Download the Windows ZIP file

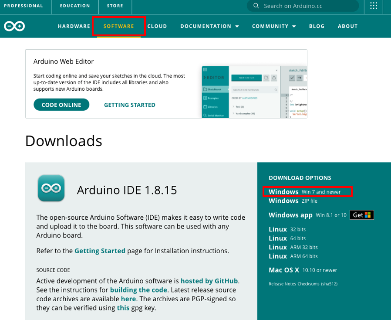click(293, 201)
